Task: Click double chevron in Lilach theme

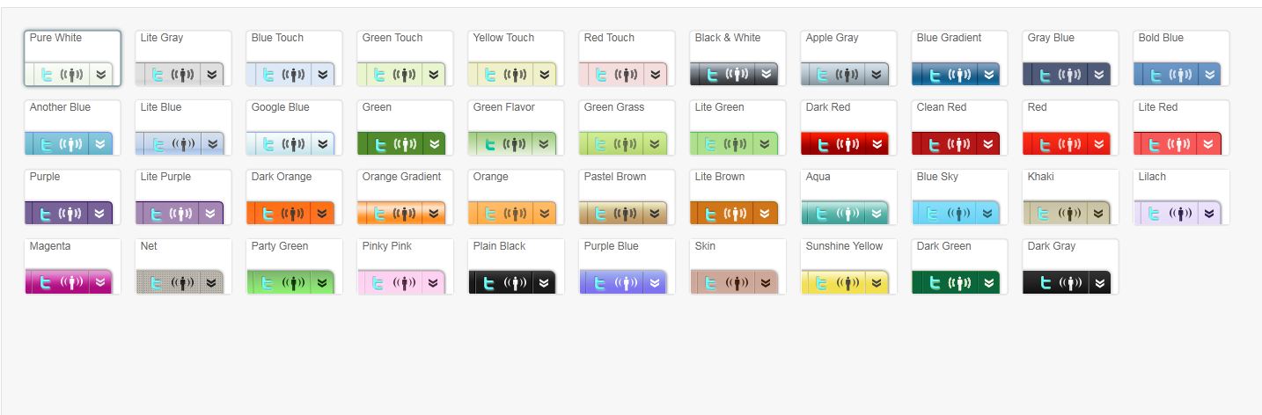Action: point(1210,214)
